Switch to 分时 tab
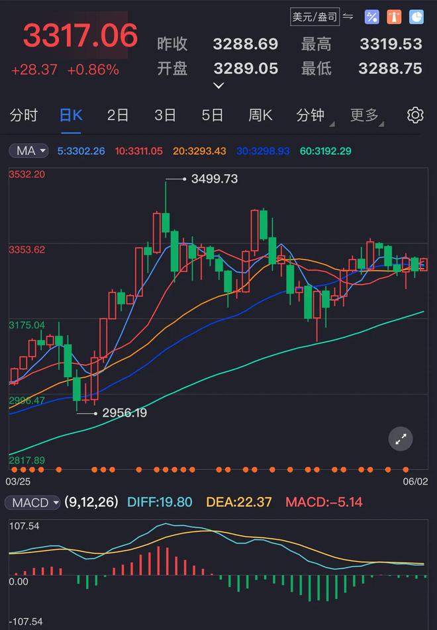Screen dimensions: 437x630 [x=24, y=115]
